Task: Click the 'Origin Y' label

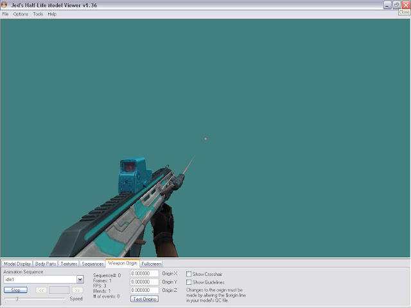Action: [170, 282]
